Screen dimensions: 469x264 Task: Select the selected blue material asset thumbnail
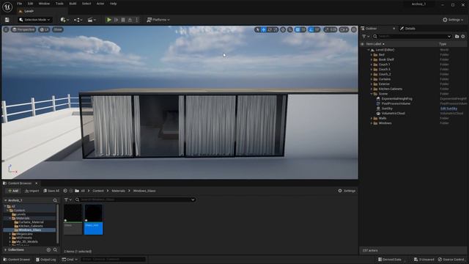point(93,219)
